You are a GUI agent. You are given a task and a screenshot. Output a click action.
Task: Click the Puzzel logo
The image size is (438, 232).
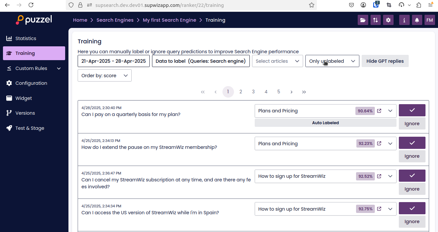tap(34, 20)
